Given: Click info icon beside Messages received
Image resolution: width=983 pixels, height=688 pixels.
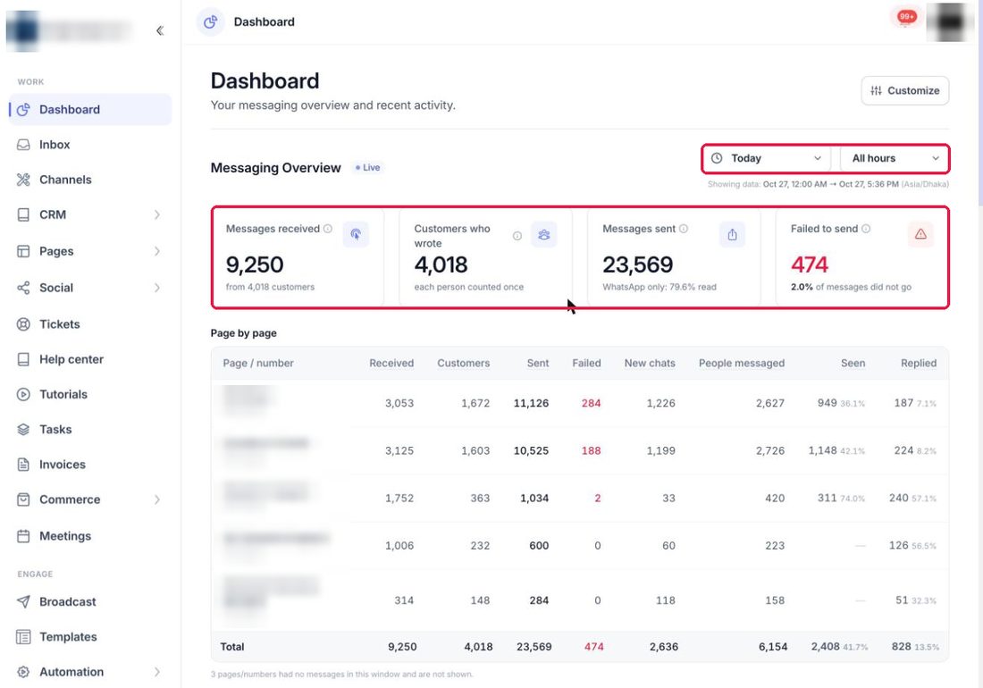Looking at the screenshot, I should (x=328, y=229).
